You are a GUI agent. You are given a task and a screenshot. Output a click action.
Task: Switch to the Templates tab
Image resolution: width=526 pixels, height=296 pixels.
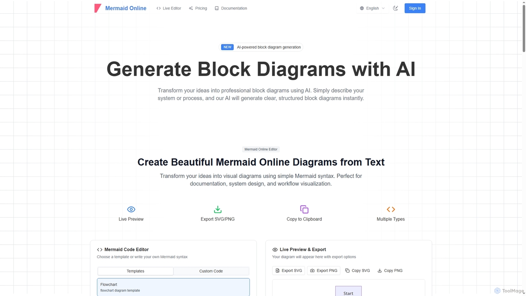(x=136, y=271)
